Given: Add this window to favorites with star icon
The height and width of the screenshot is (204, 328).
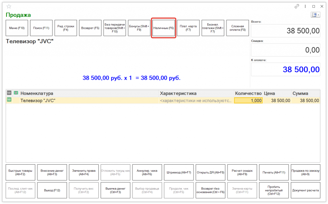Looking at the screenshot, I should coord(9,6).
